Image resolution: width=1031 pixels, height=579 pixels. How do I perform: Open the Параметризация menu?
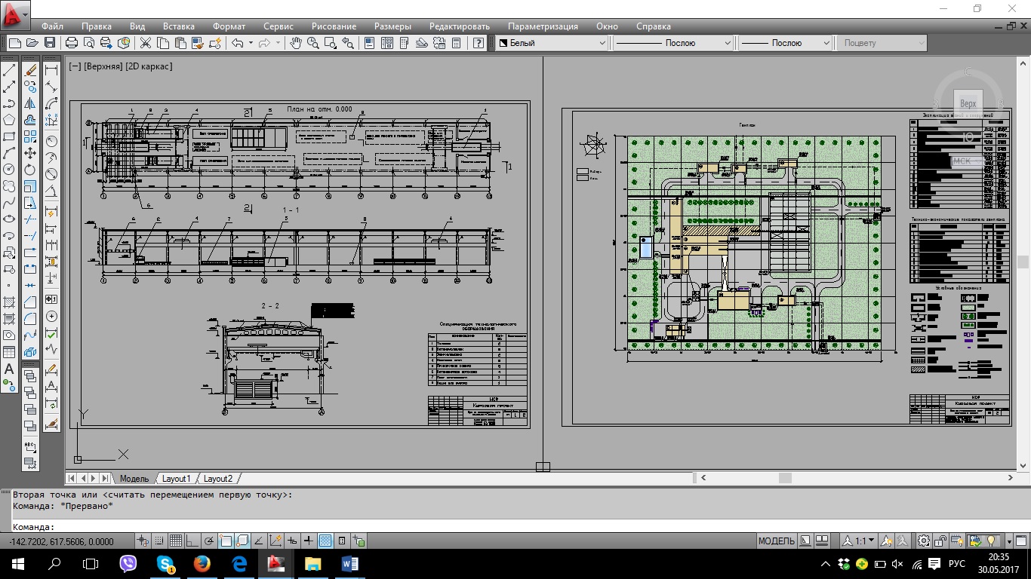coord(543,26)
